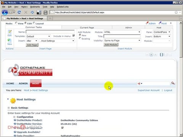Go back with the Firefox back arrow
The image size is (183, 137).
(5, 12)
